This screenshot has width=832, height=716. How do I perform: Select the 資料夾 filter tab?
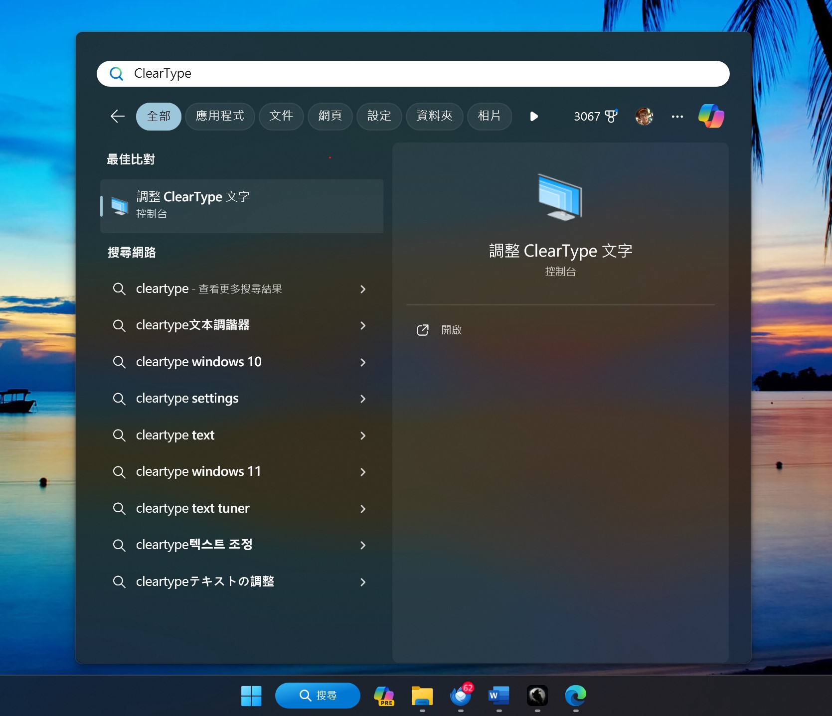[434, 117]
